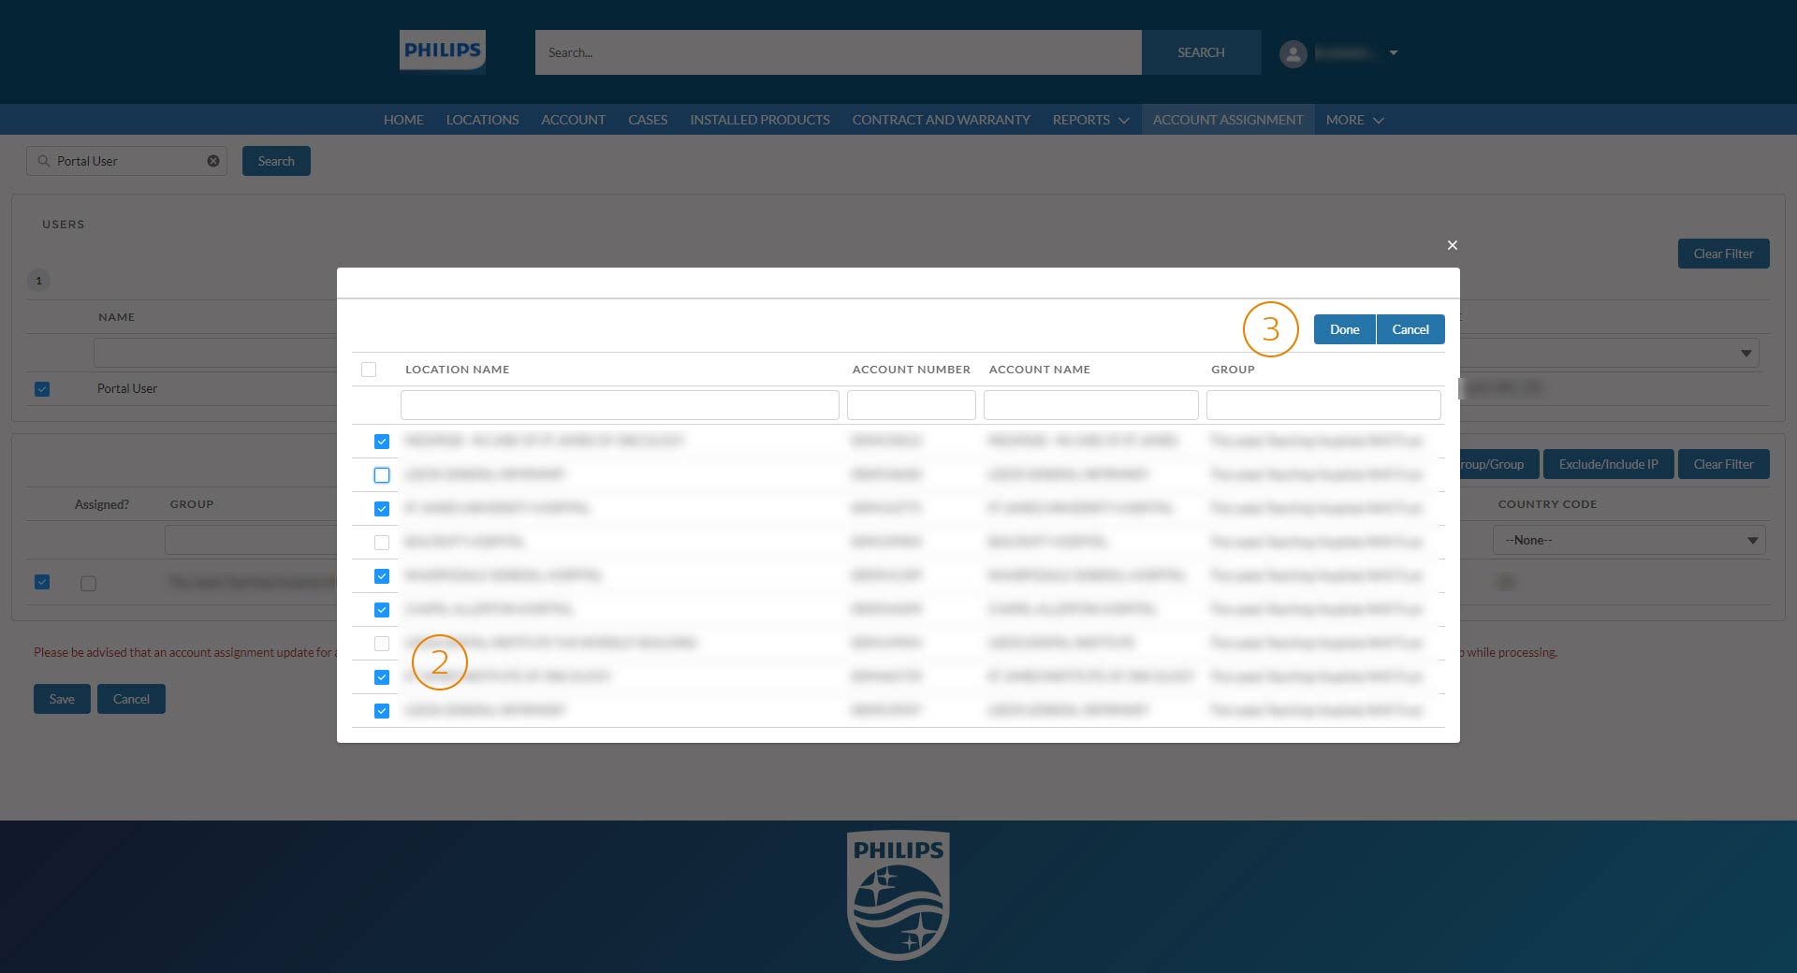Go to the INSTALLED PRODUCTS tab

(759, 120)
